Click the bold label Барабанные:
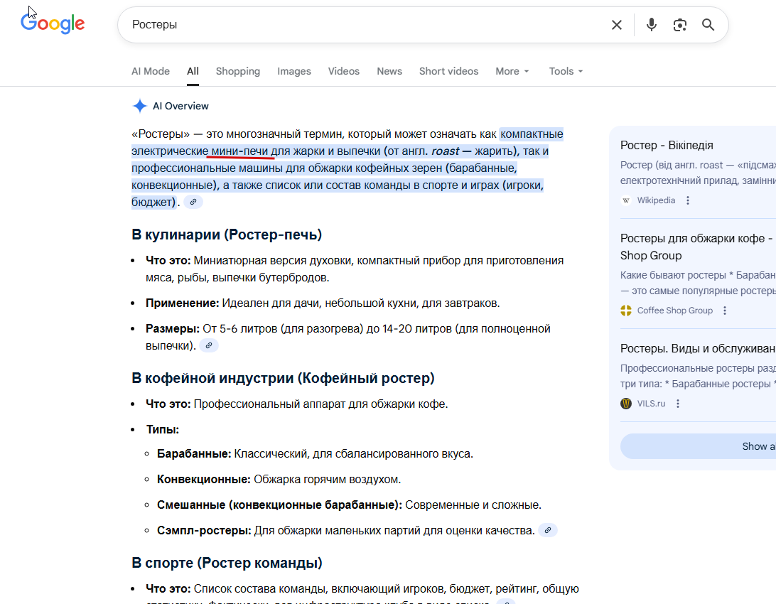776x604 pixels. click(194, 453)
